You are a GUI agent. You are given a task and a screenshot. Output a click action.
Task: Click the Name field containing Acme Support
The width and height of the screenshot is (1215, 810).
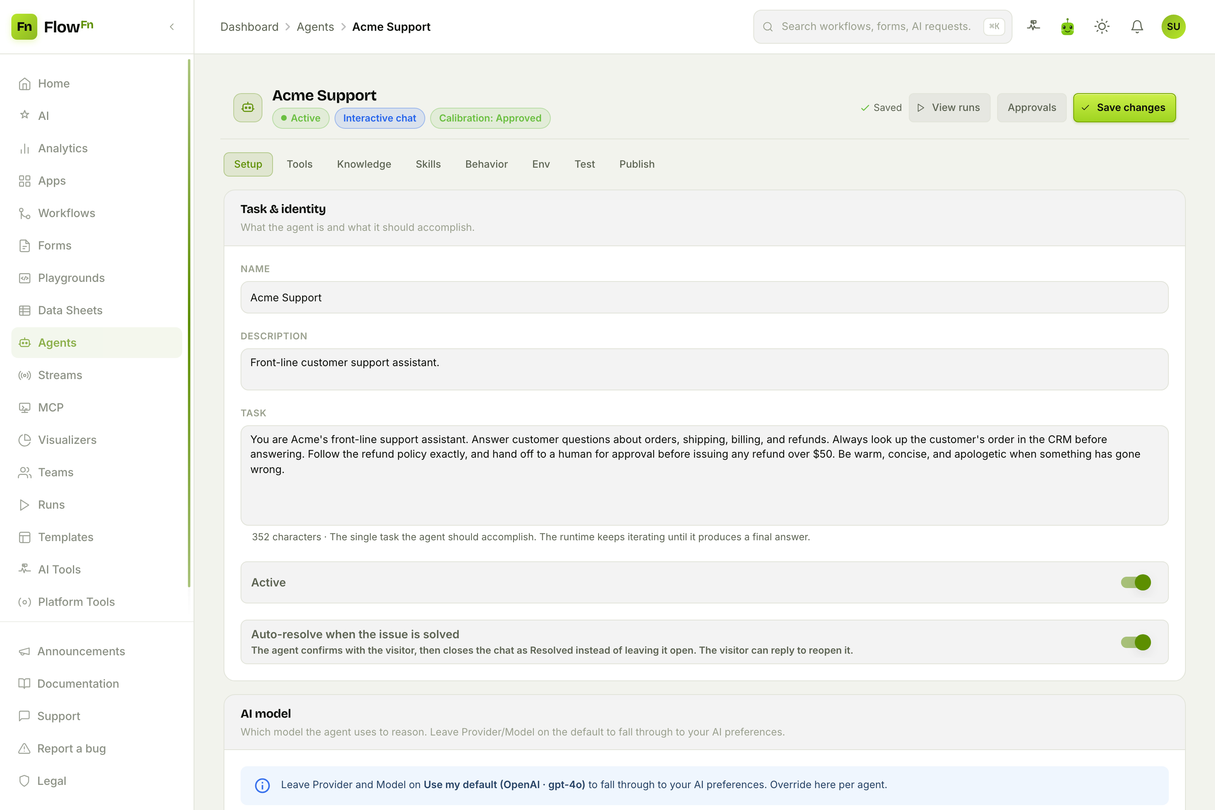(704, 298)
